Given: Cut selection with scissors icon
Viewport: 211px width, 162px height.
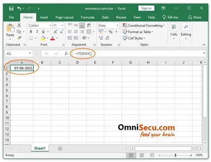Looking at the screenshot, I should 19,25.
